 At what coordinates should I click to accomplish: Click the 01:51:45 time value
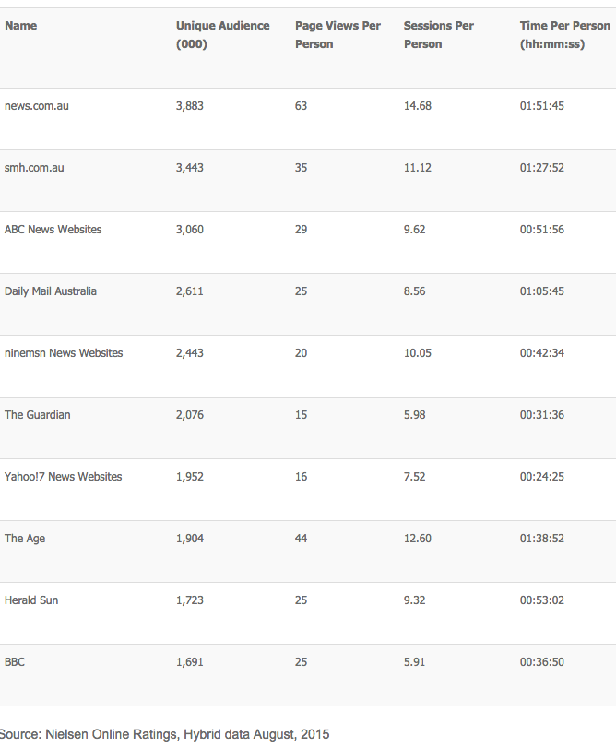point(542,106)
